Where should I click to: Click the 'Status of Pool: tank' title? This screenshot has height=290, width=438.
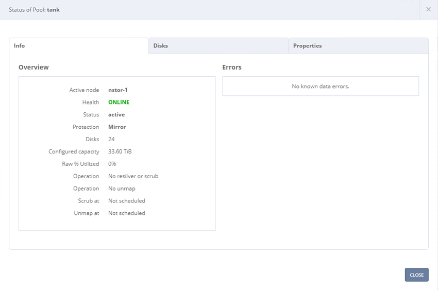pos(34,10)
